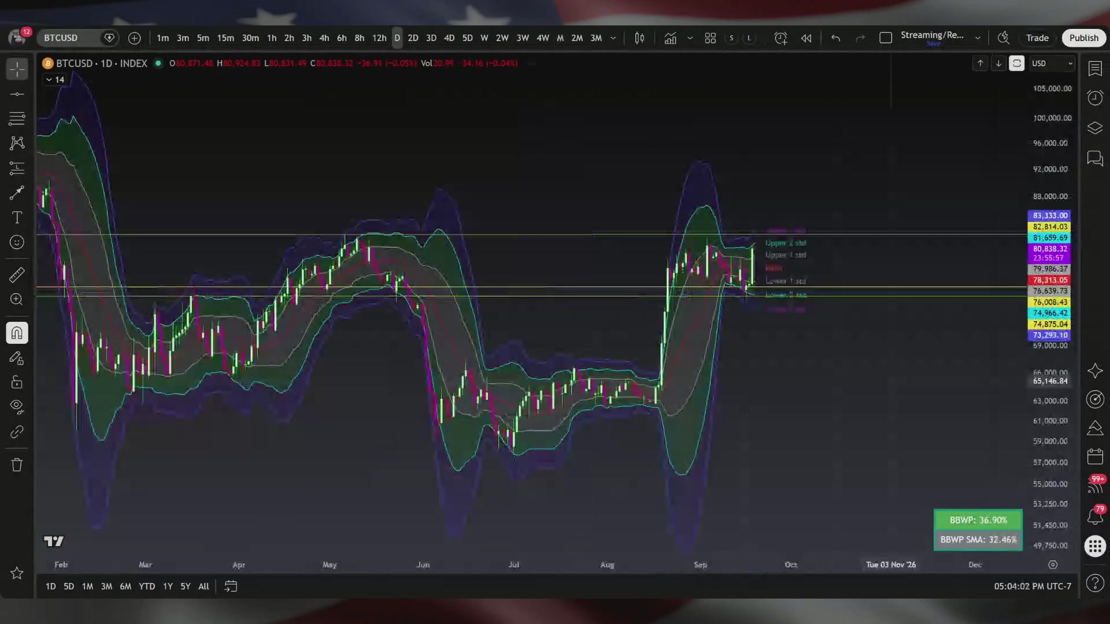
Task: Toggle lock all drawing tools
Action: (x=17, y=382)
